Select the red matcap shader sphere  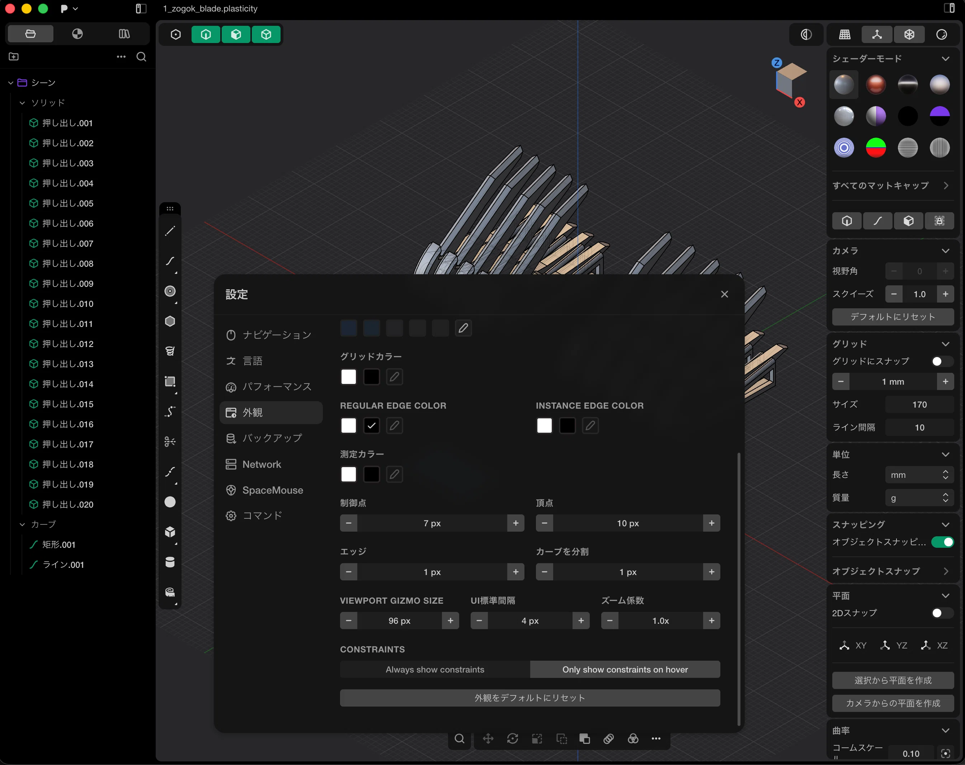pyautogui.click(x=876, y=85)
